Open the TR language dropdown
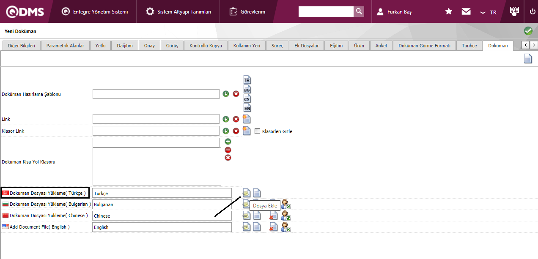The image size is (538, 259). [489, 12]
